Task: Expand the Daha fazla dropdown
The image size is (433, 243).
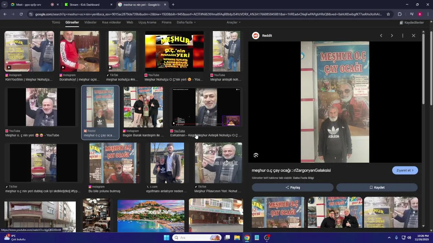Action: 186,22
